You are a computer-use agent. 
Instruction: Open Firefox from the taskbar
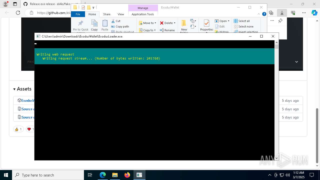click(x=127, y=175)
